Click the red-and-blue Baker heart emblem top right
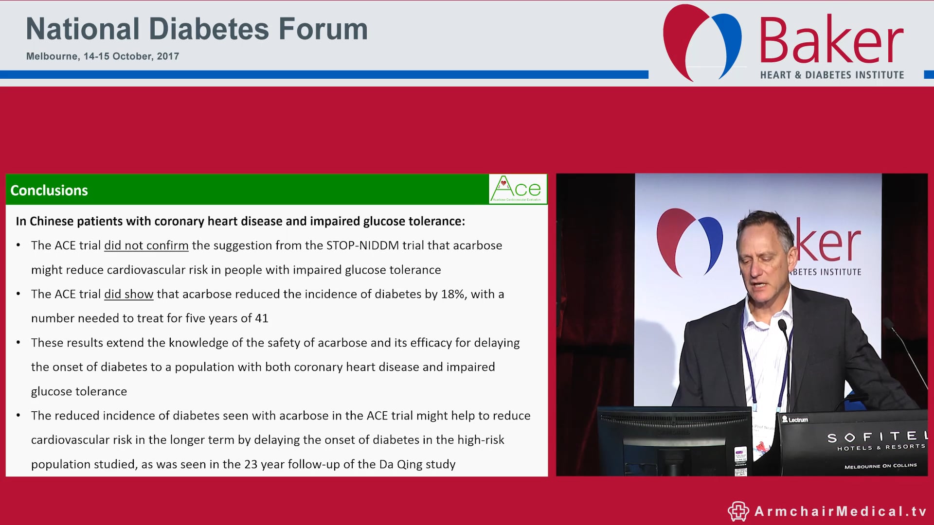The height and width of the screenshot is (525, 934). tap(701, 41)
